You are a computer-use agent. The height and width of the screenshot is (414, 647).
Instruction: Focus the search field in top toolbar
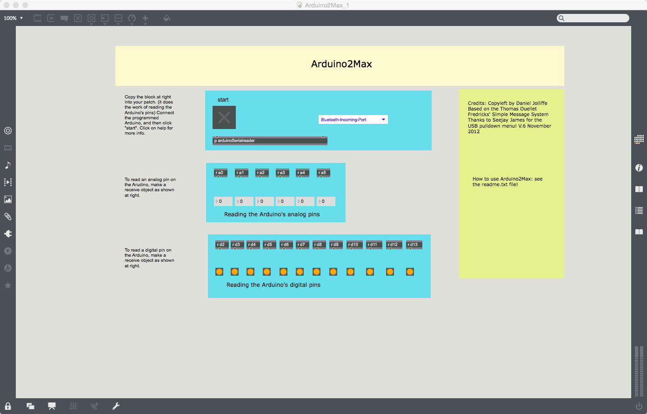click(593, 18)
